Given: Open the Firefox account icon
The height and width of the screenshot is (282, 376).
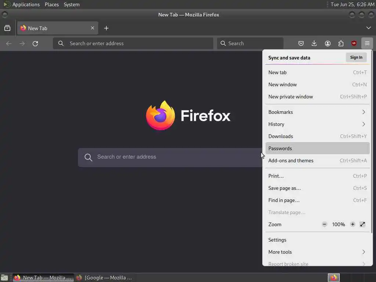Looking at the screenshot, I should click(x=328, y=43).
